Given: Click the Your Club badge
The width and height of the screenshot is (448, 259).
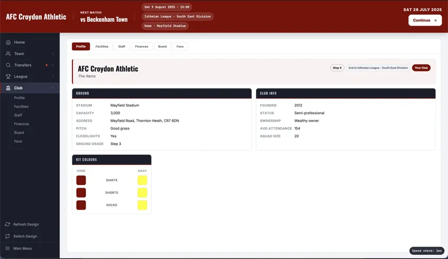Looking at the screenshot, I should [421, 68].
